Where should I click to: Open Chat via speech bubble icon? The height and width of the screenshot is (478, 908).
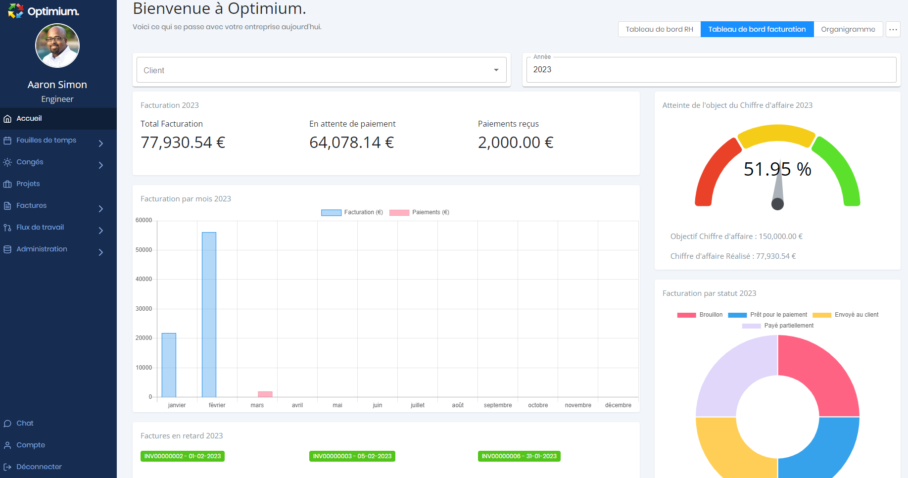7,424
